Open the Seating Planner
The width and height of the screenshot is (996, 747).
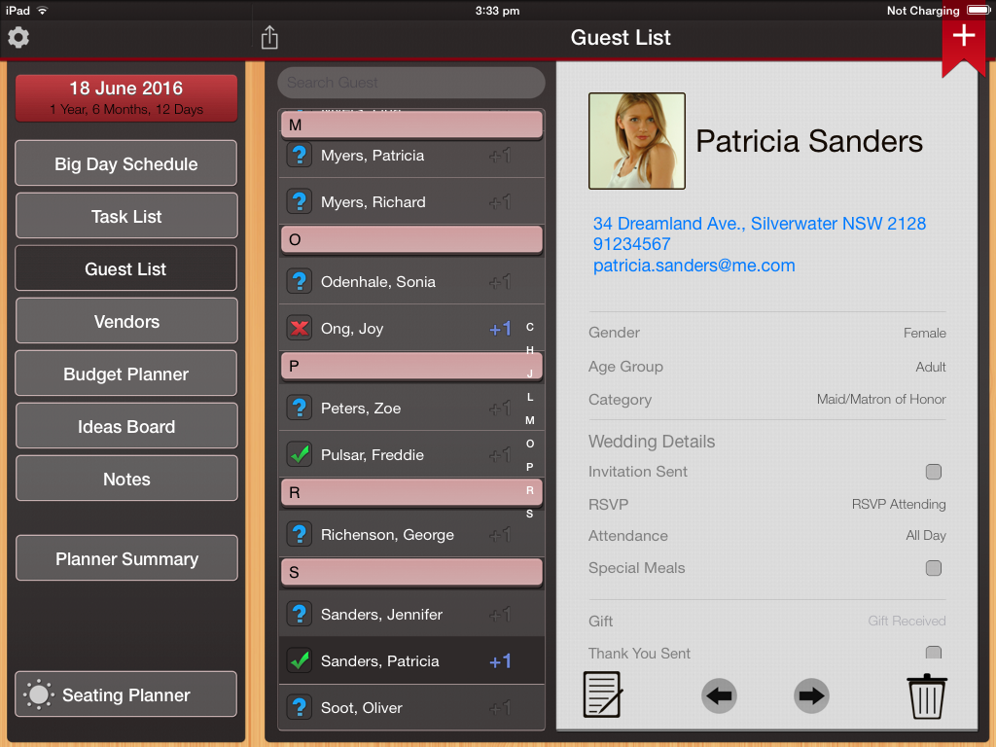[126, 694]
